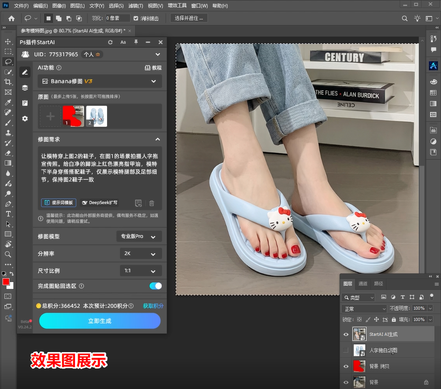Collapse the 修图需求 section
The image size is (441, 389).
[158, 139]
